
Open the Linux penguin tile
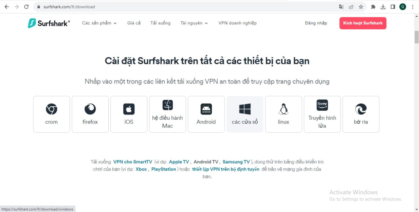click(283, 114)
